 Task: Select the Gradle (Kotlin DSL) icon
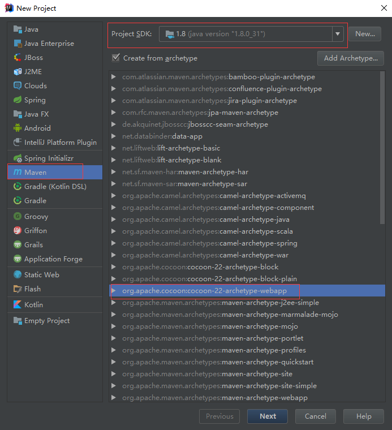pos(18,187)
